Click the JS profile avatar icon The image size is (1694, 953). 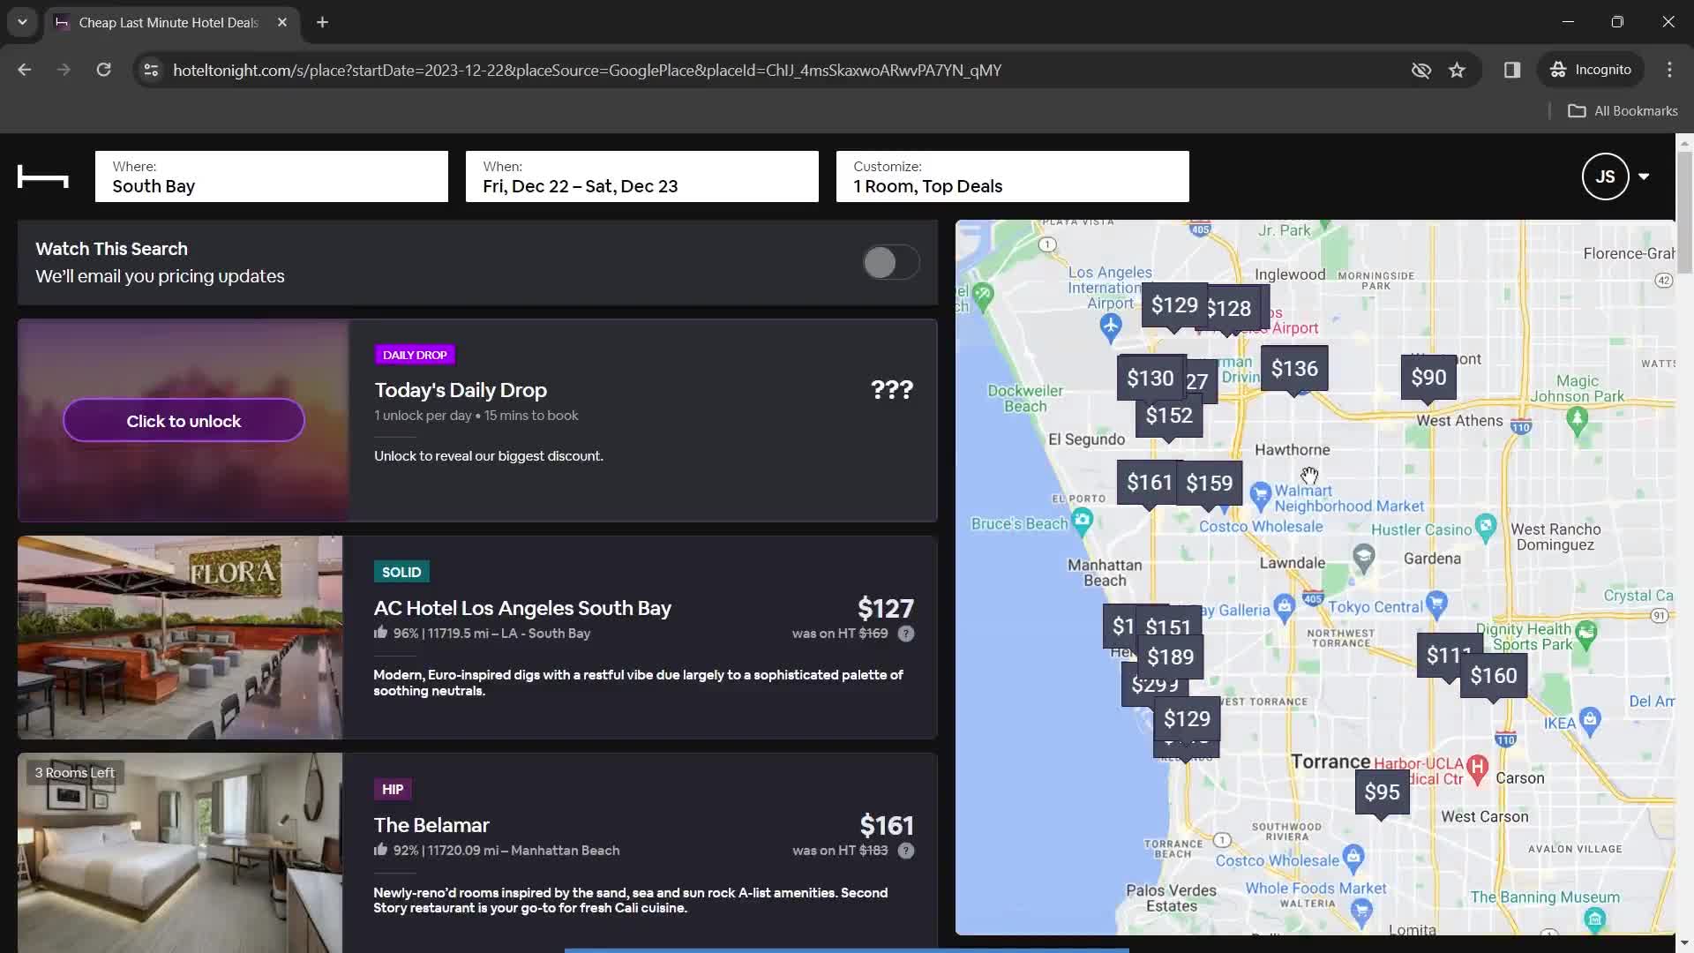click(x=1603, y=176)
